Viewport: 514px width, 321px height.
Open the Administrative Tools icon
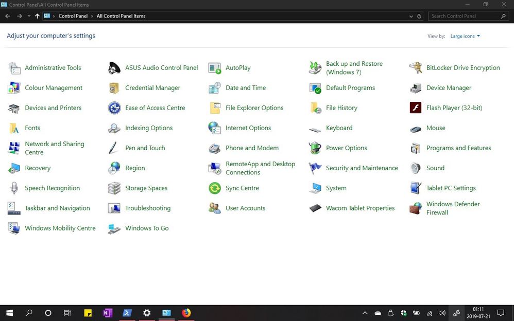(14, 68)
